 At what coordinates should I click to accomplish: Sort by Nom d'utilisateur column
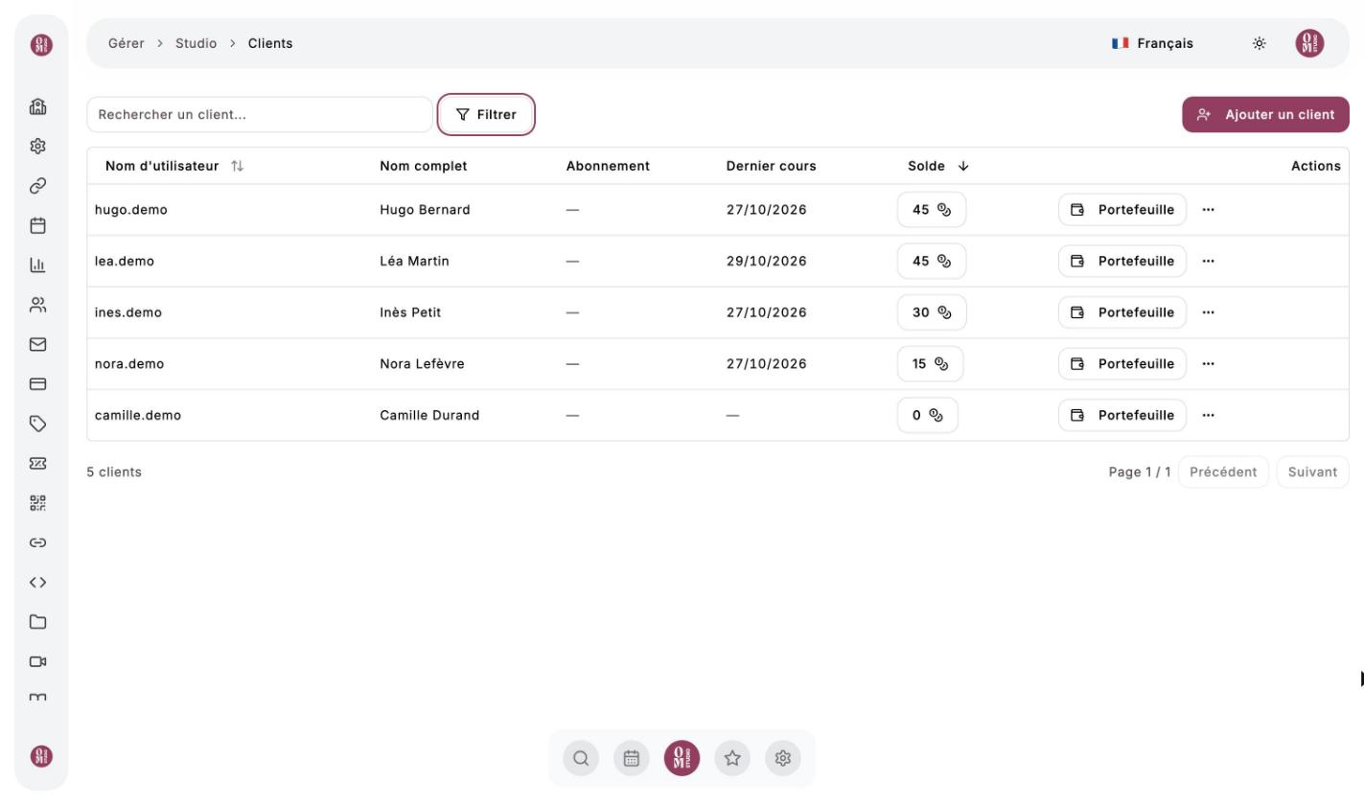[x=174, y=166]
